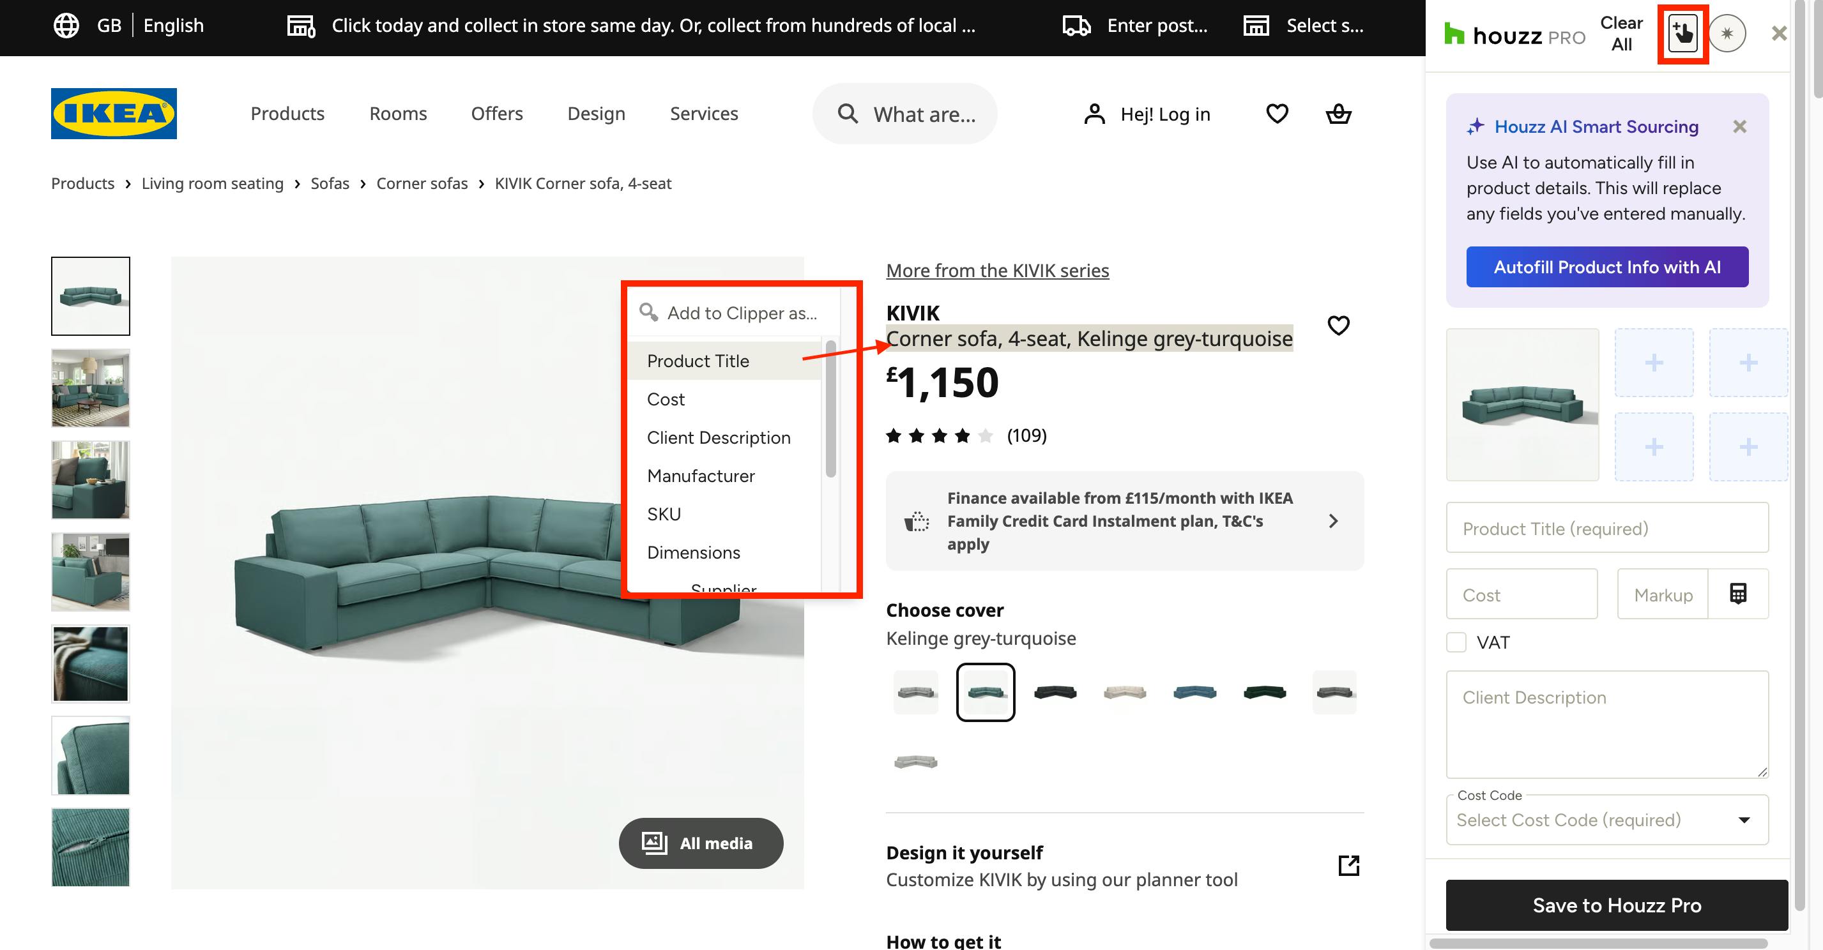Select the beige cover swatch
This screenshot has width=1823, height=950.
(1124, 692)
